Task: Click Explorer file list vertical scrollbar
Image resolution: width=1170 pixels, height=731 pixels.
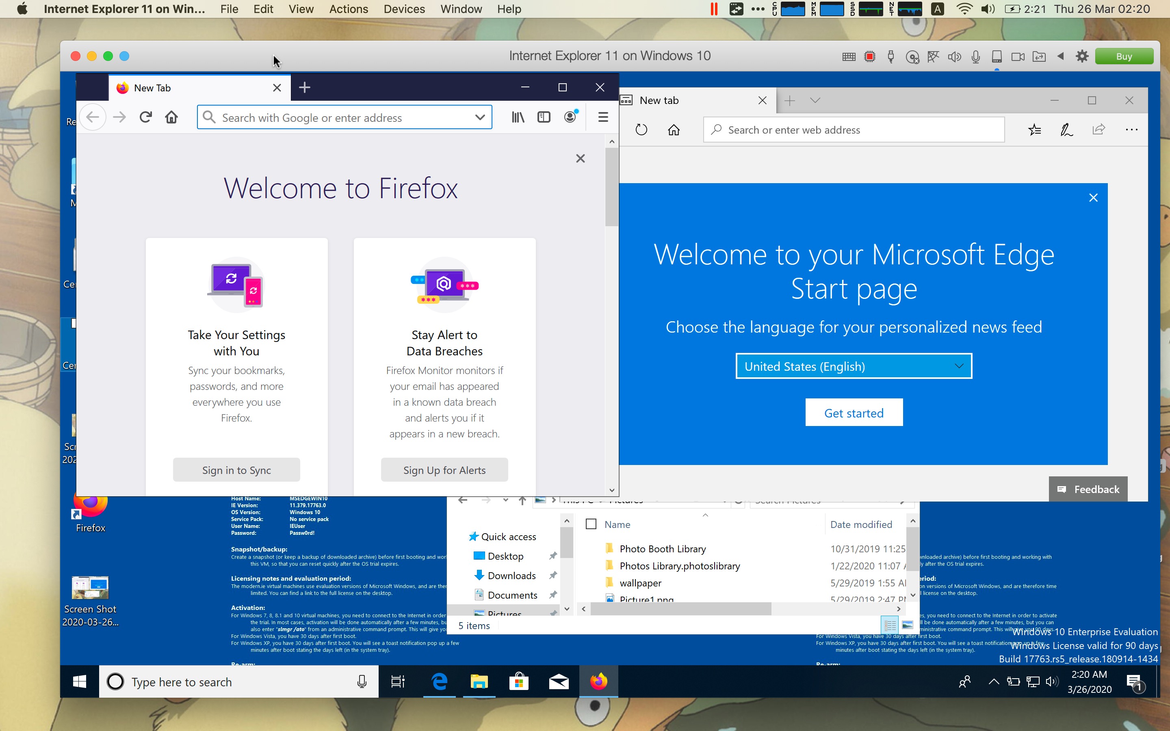Action: (912, 548)
